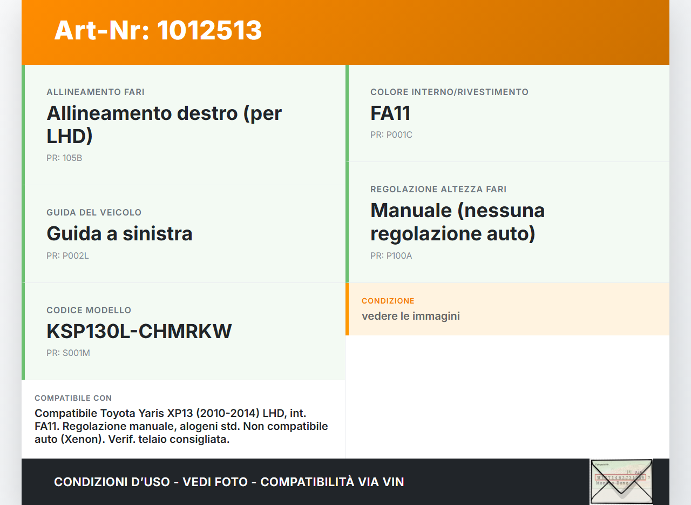Screen dimensions: 691x505
Task: Select the ALLINEAMENTO FARI label
Action: [x=96, y=92]
